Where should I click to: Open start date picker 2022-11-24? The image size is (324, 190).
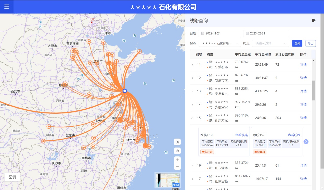tap(220, 33)
